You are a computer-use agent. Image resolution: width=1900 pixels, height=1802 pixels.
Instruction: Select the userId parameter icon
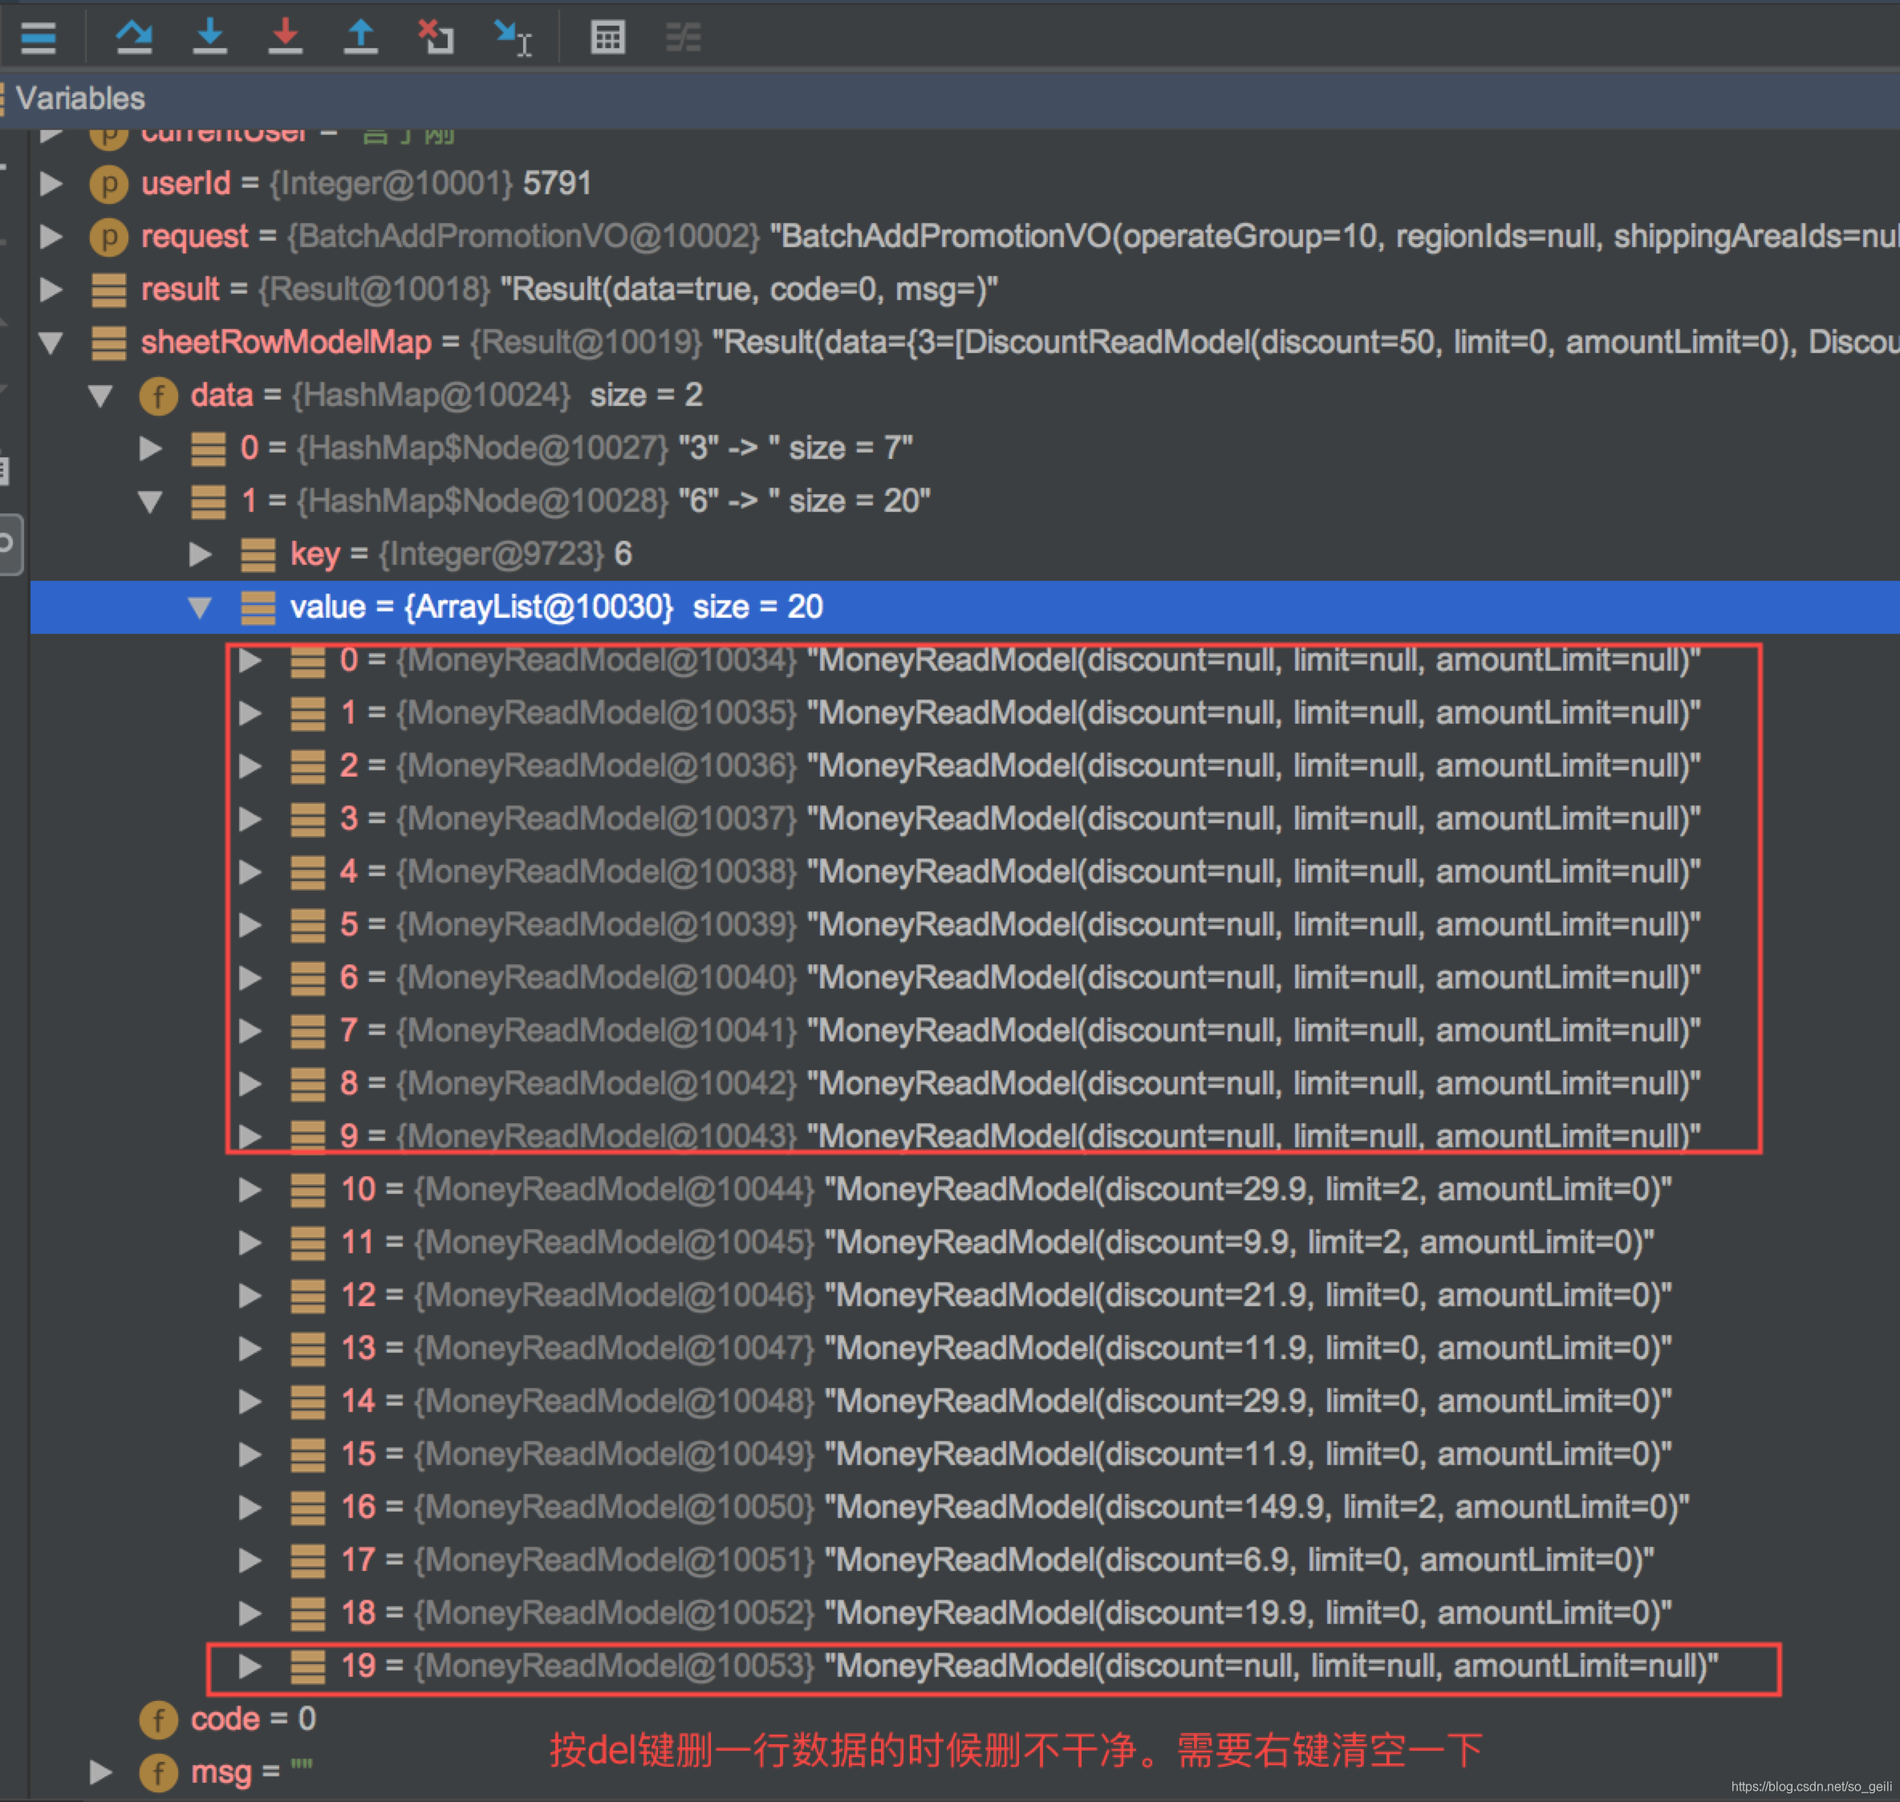(x=108, y=184)
